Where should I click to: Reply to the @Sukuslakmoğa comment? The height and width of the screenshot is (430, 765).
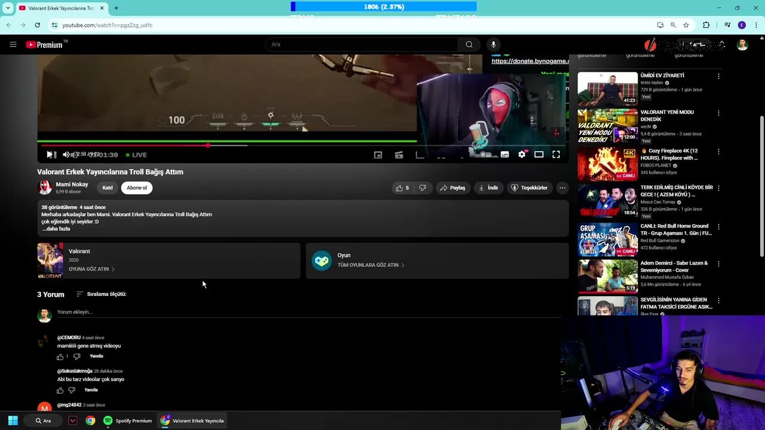pyautogui.click(x=91, y=389)
